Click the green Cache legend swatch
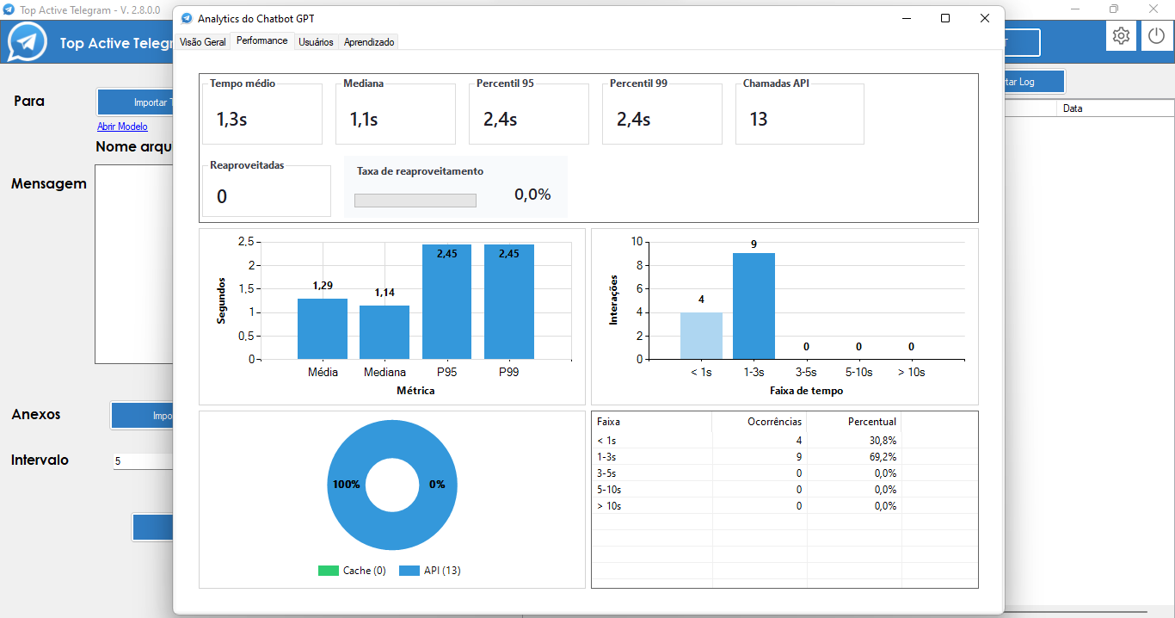1175x618 pixels. (329, 571)
